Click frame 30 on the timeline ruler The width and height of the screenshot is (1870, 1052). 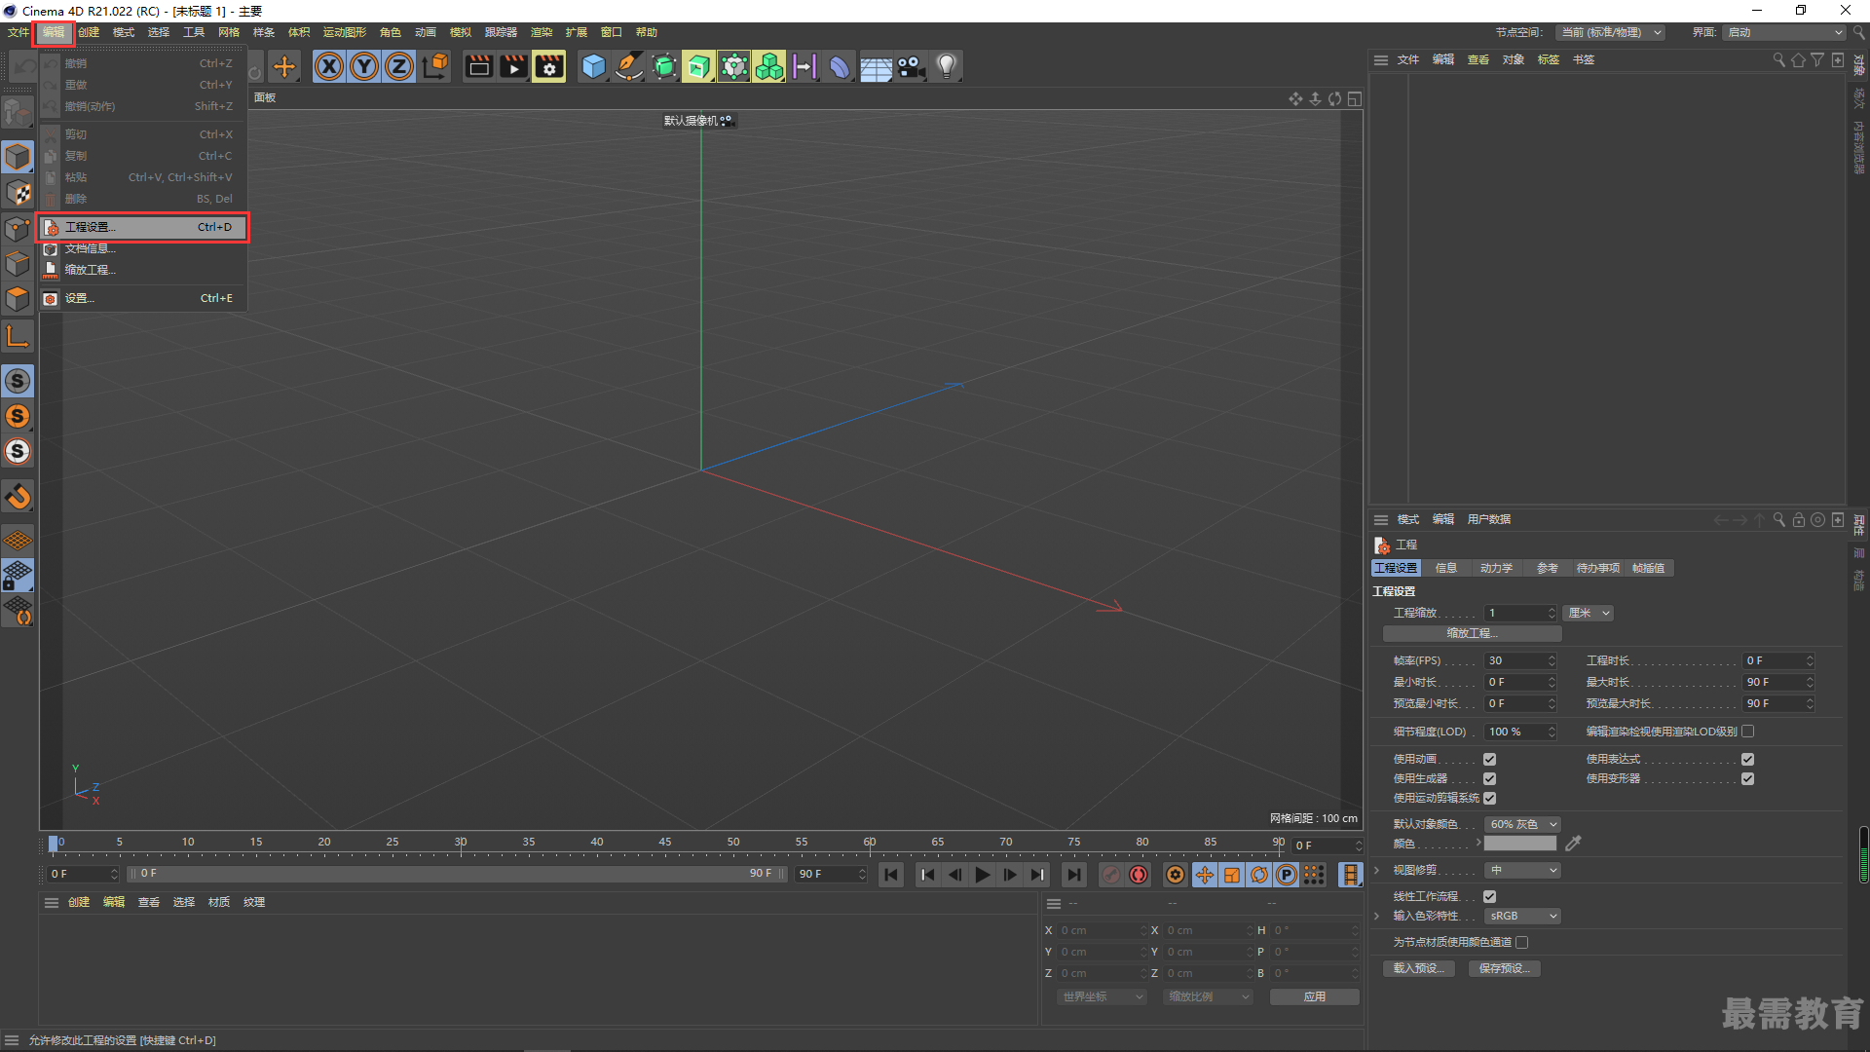[461, 844]
